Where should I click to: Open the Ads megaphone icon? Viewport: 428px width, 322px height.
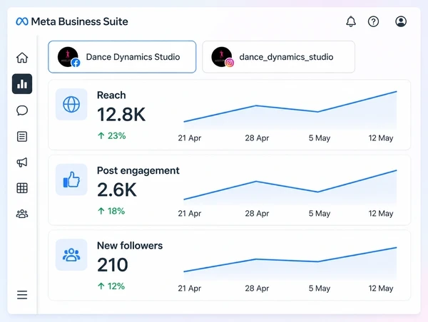tap(22, 162)
